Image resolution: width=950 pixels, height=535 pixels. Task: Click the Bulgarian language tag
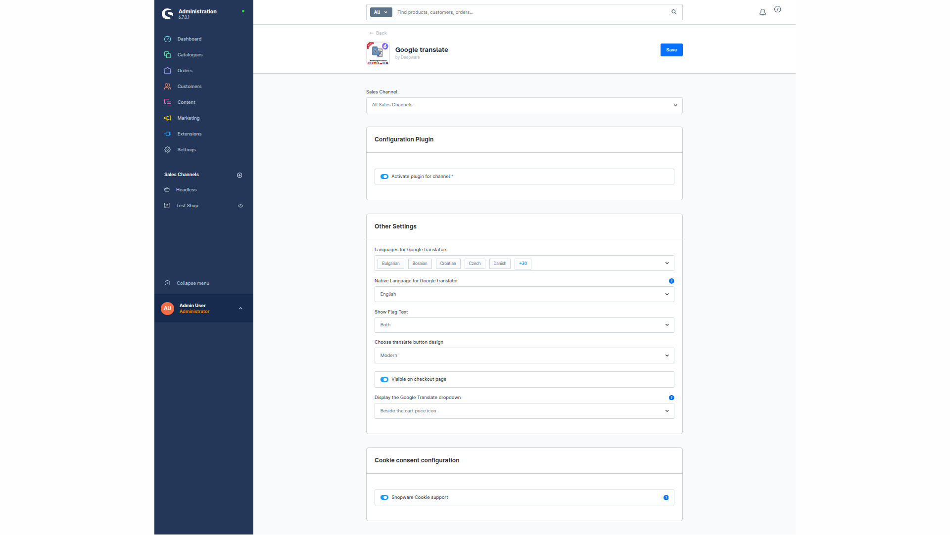(390, 264)
